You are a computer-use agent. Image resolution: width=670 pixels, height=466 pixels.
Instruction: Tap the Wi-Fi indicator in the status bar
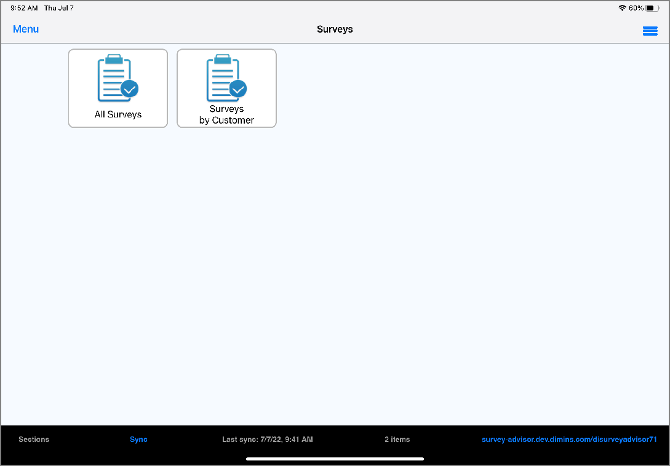pos(621,8)
